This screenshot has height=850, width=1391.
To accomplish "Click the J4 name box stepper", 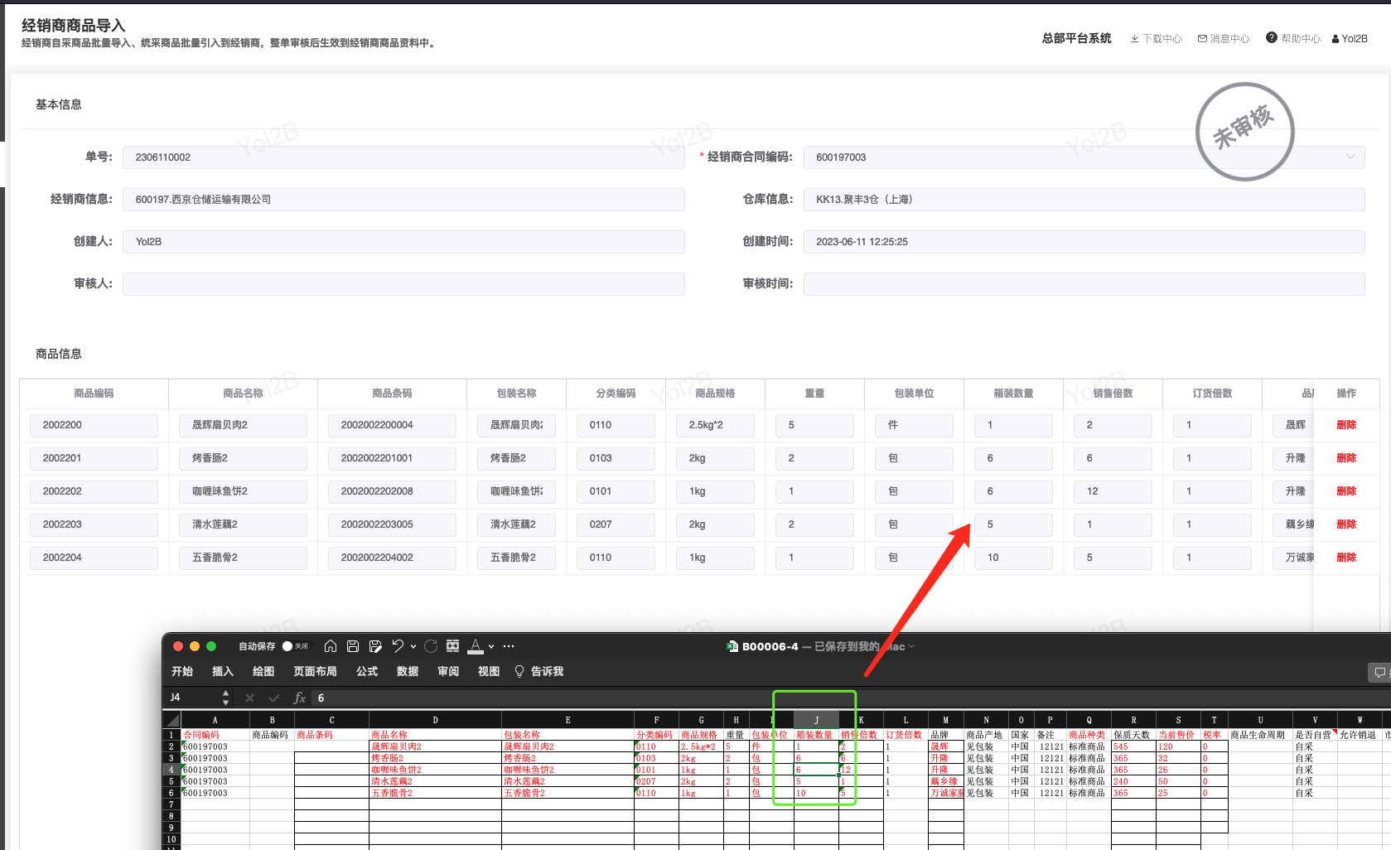I will tap(225, 698).
